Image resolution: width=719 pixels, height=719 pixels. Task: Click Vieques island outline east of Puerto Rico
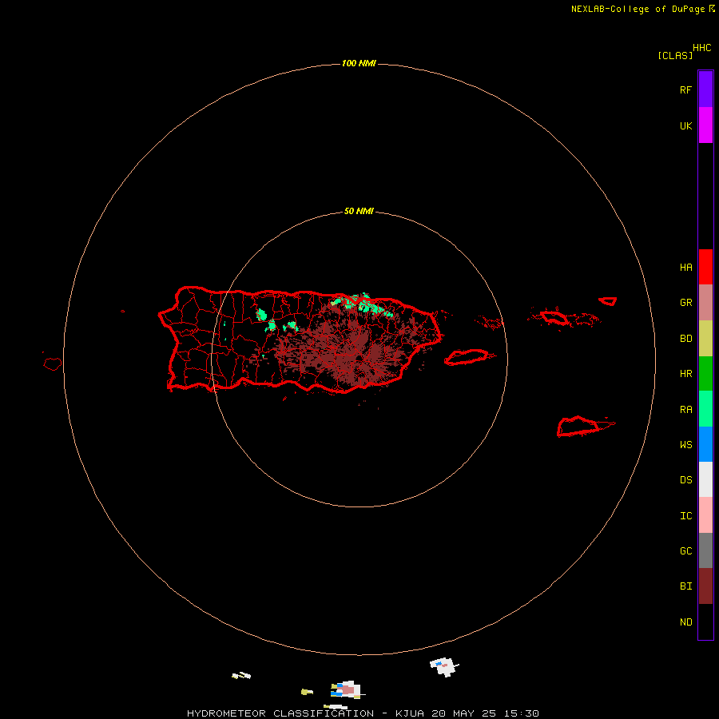click(x=467, y=357)
